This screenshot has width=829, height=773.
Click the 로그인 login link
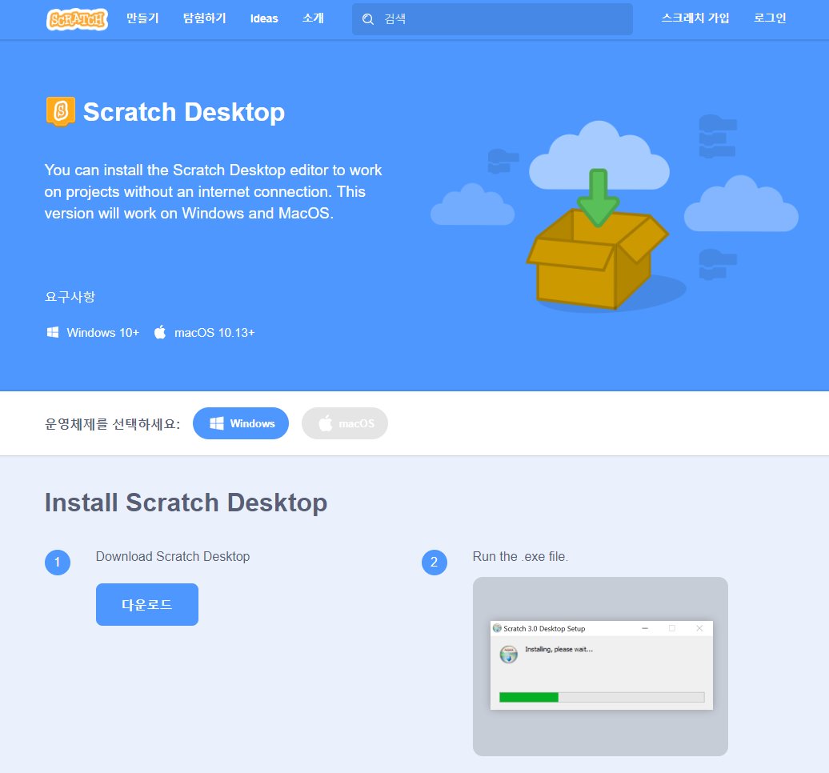point(770,18)
